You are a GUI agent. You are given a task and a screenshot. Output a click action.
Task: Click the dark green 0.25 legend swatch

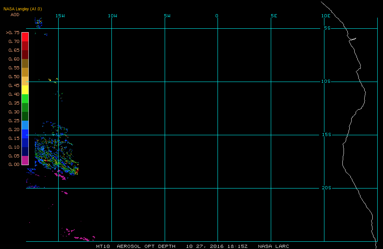pyautogui.click(x=25, y=116)
